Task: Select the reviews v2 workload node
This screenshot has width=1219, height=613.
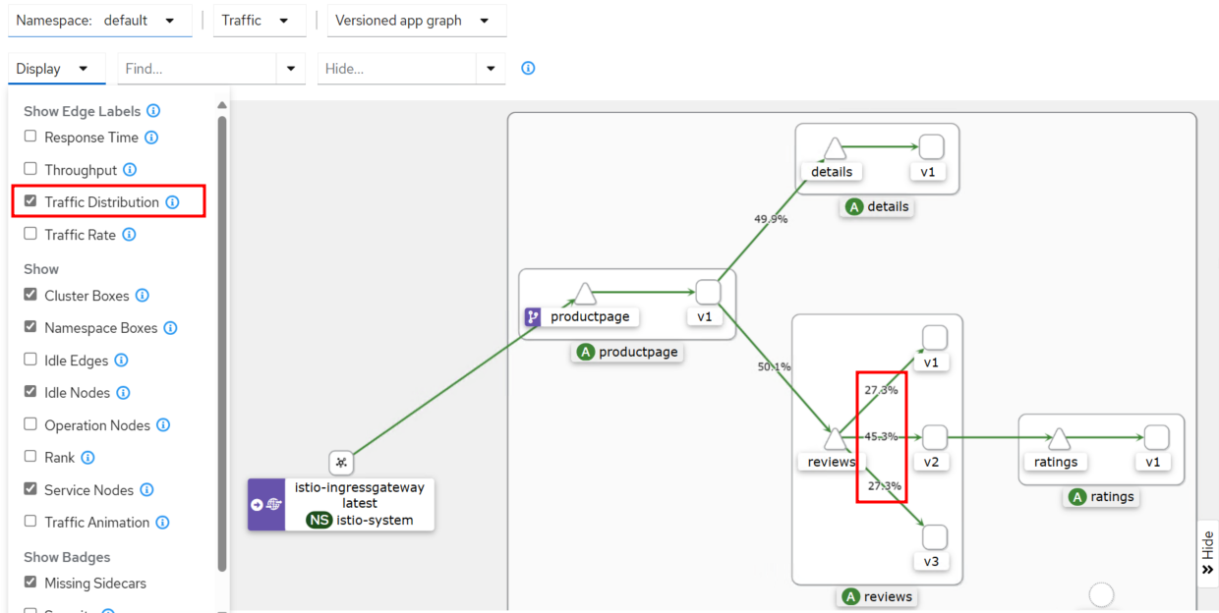Action: 935,437
